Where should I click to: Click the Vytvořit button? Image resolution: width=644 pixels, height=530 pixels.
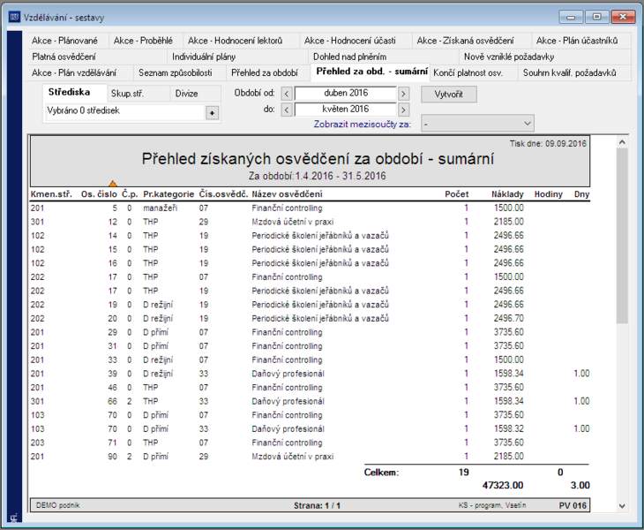coord(449,95)
